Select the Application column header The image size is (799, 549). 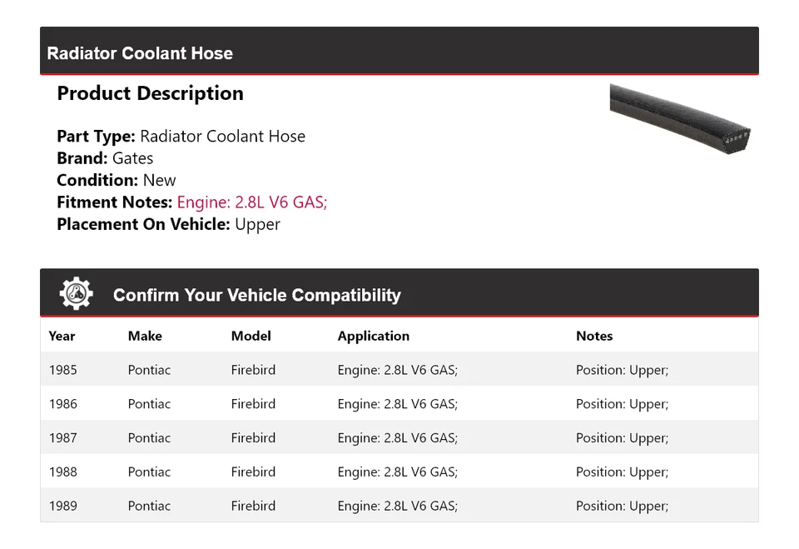tap(373, 337)
